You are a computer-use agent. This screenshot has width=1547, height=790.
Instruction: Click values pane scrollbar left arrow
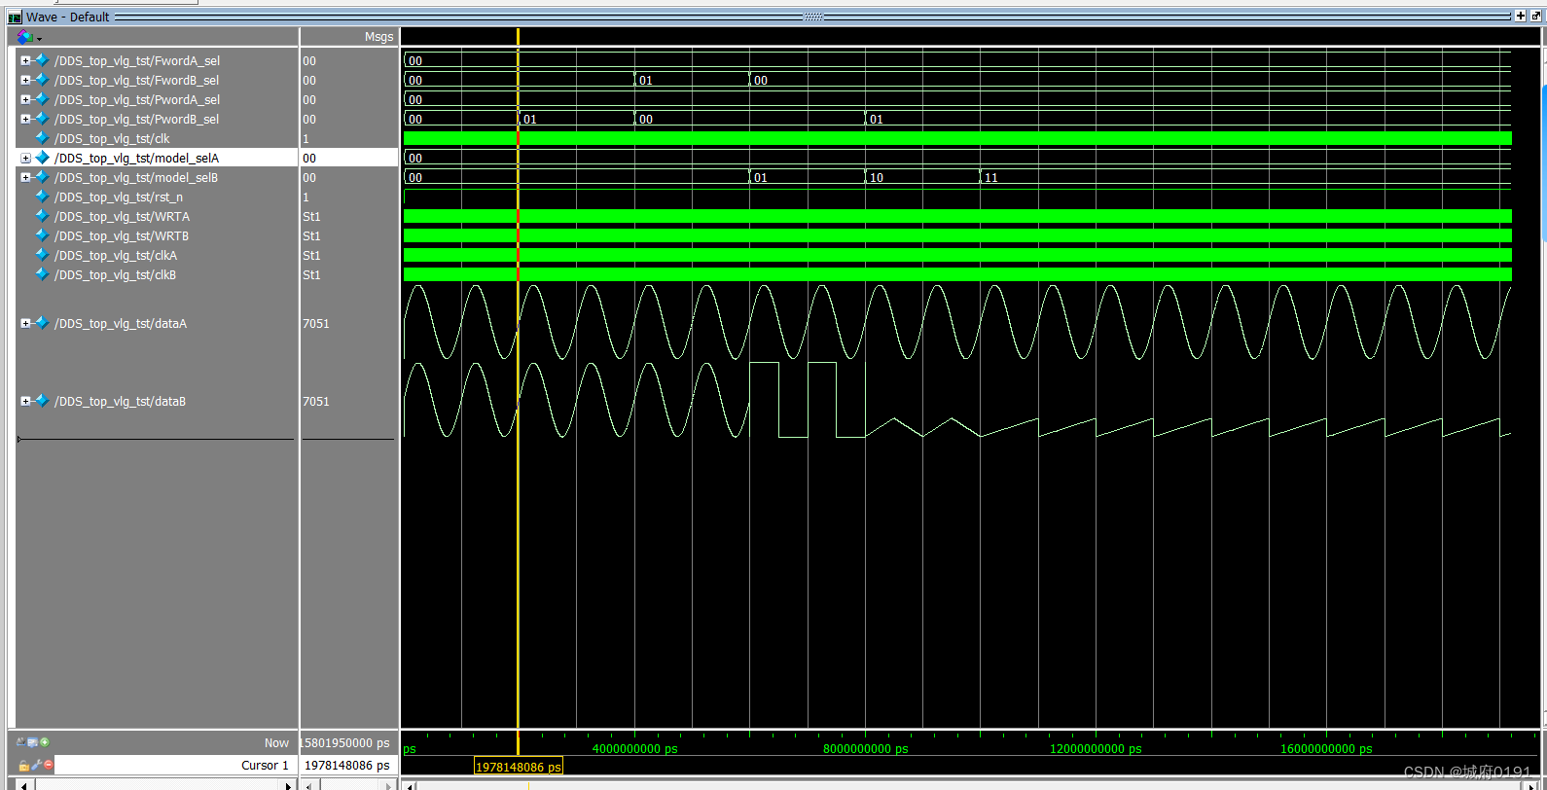click(308, 785)
